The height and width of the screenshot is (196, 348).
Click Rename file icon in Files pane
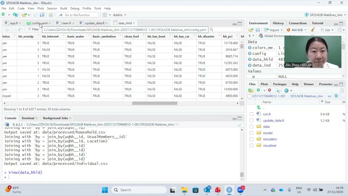coord(278,90)
